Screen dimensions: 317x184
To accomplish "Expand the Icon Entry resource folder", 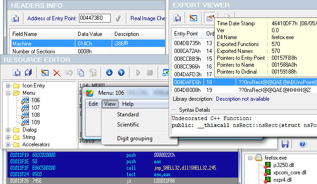I will [x=8, y=86].
